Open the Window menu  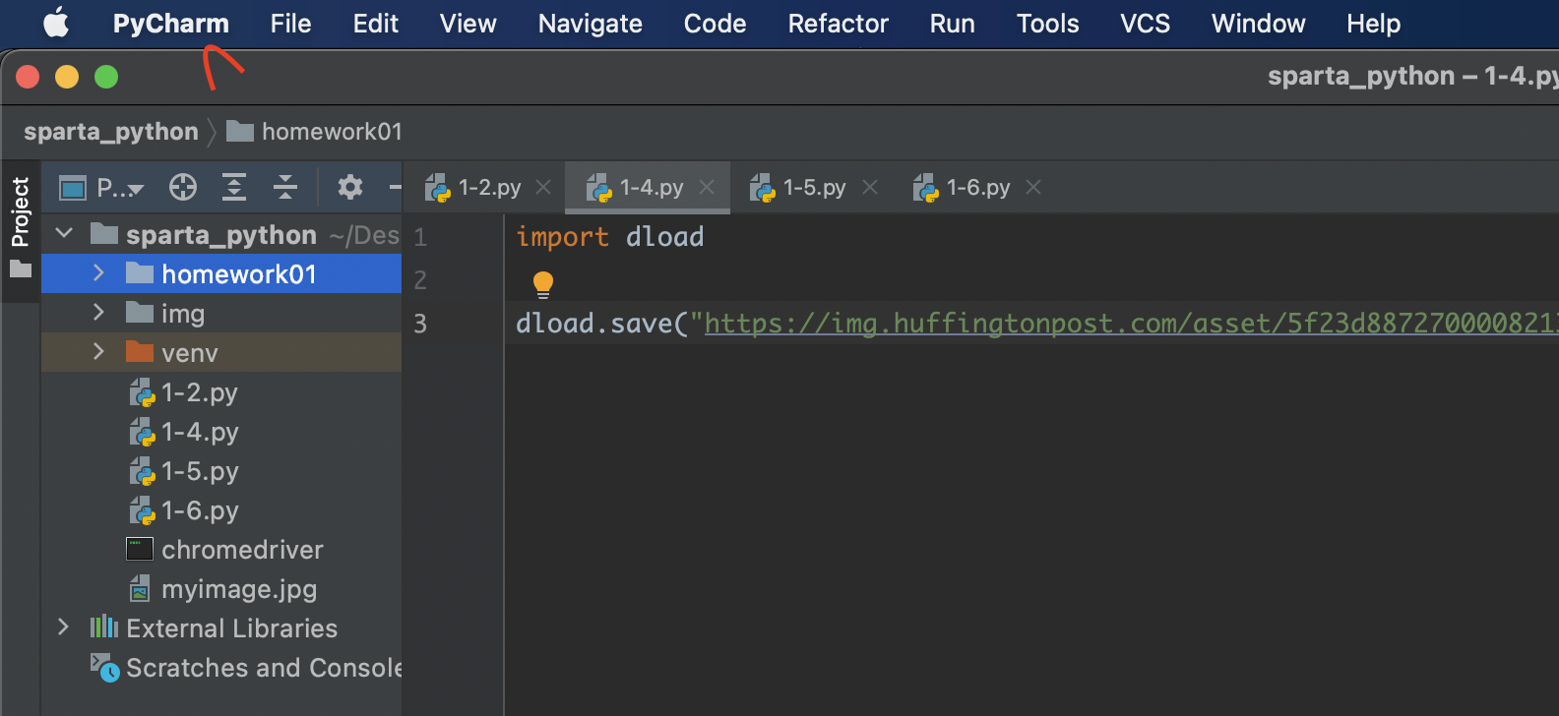(x=1258, y=23)
